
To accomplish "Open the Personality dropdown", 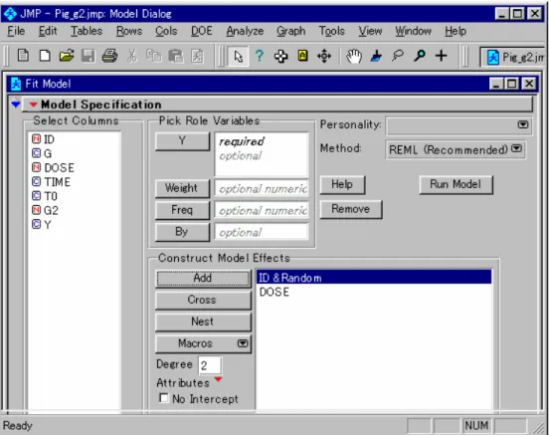I will click(x=458, y=125).
